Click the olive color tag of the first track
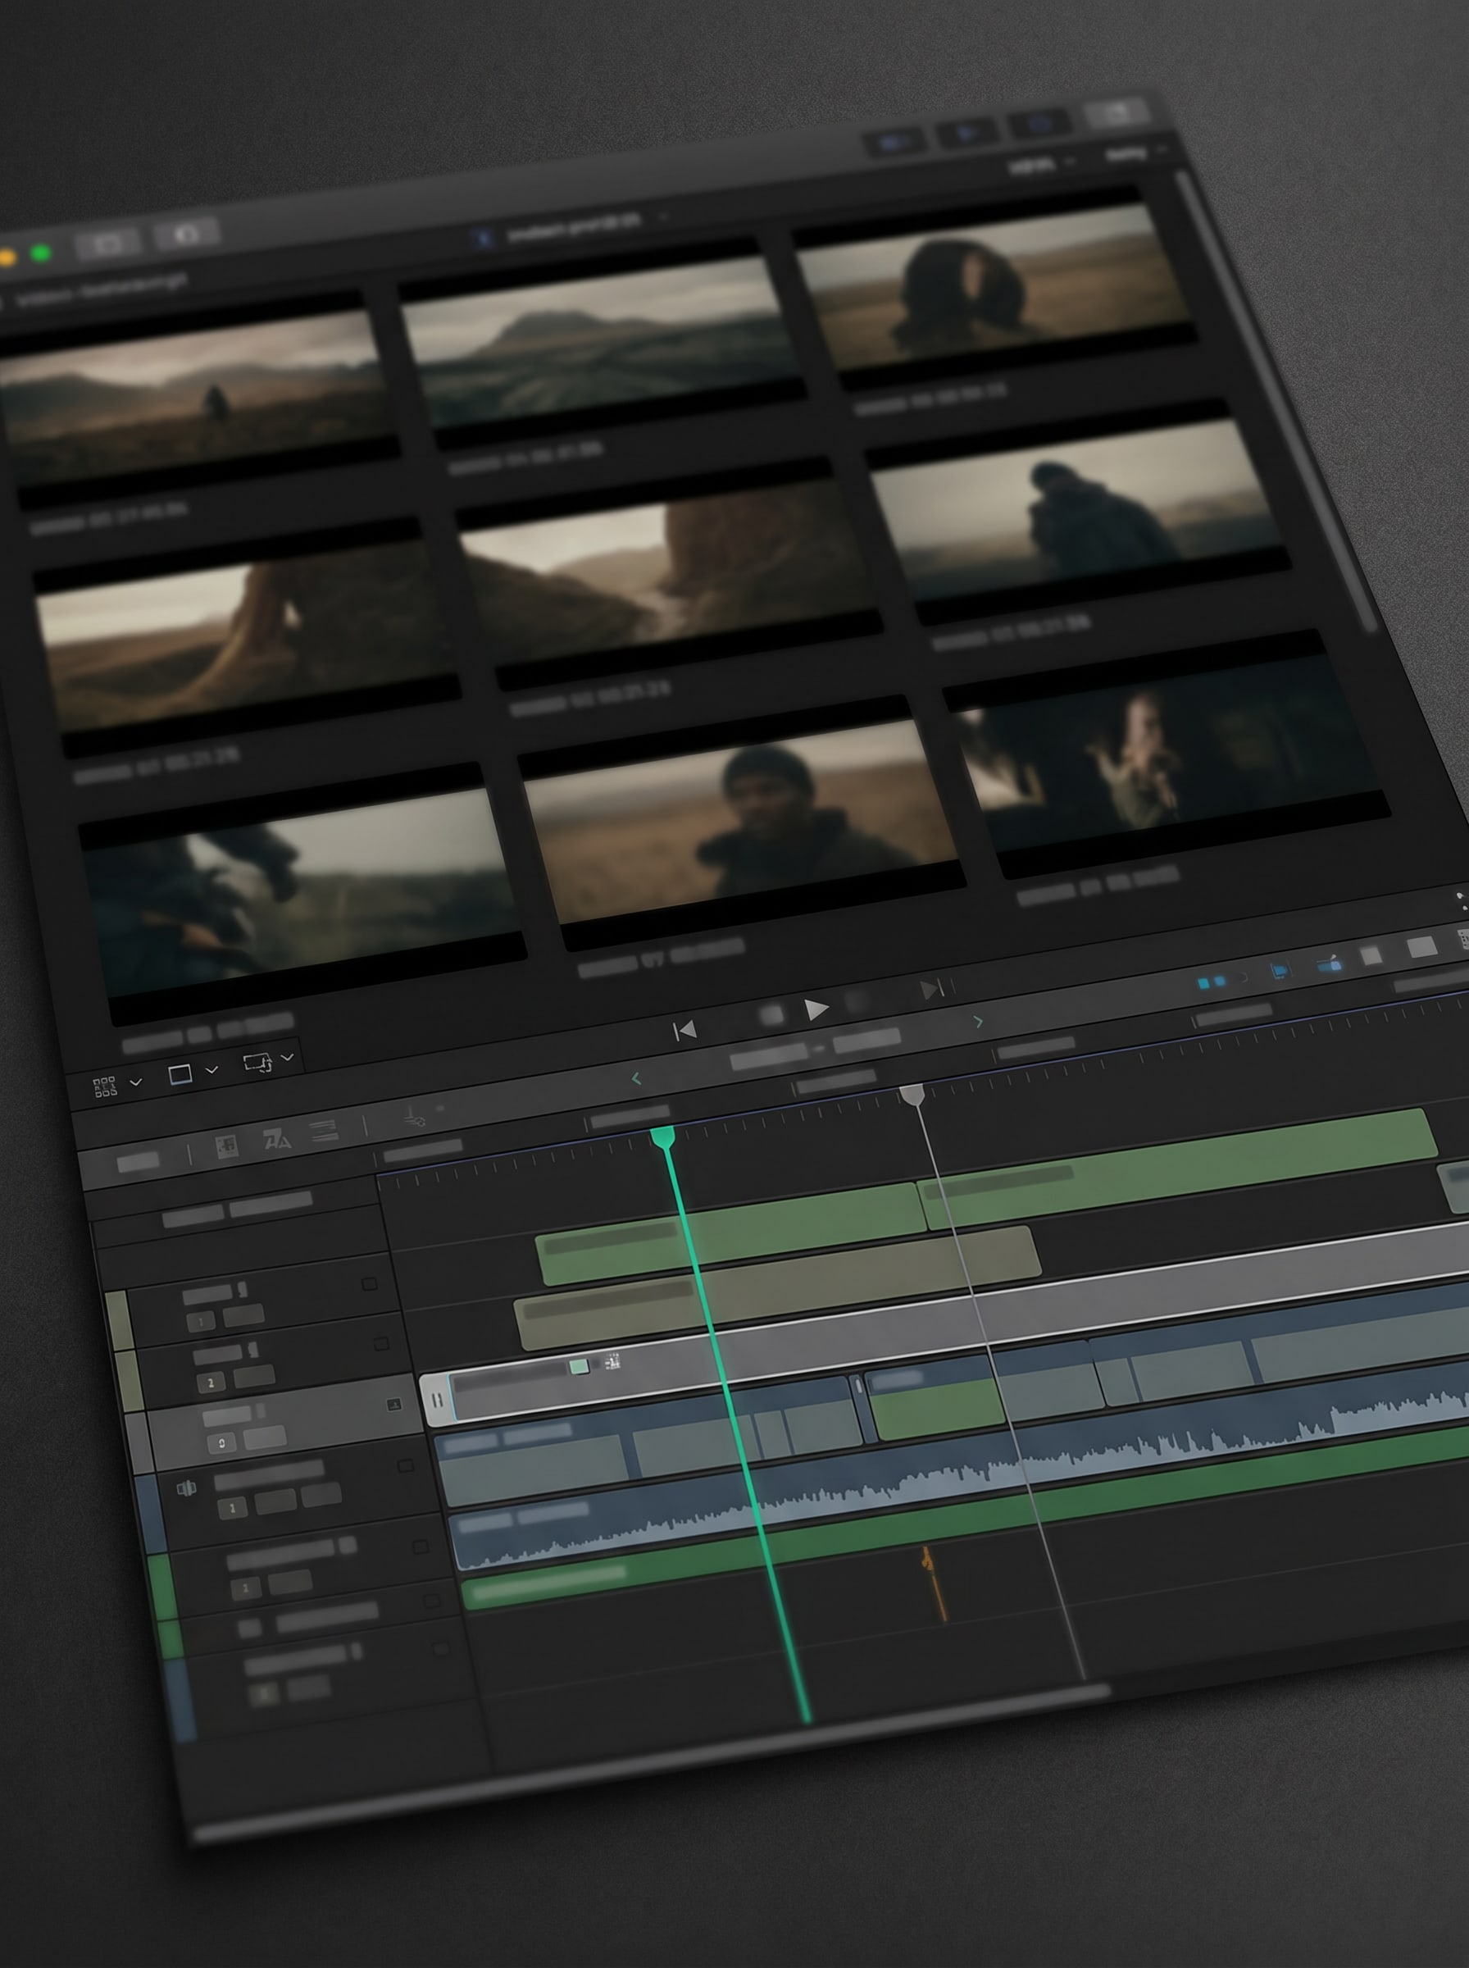Image resolution: width=1469 pixels, height=1968 pixels. pyautogui.click(x=119, y=1320)
